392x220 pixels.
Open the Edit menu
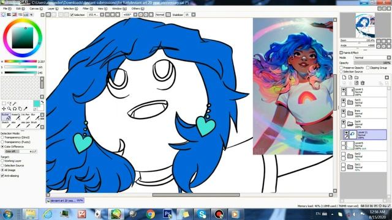[x=20, y=9]
